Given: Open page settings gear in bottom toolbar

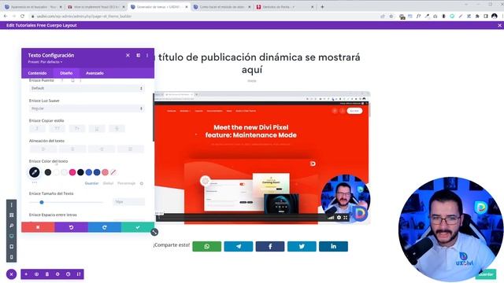Looking at the screenshot, I should click(x=57, y=274).
